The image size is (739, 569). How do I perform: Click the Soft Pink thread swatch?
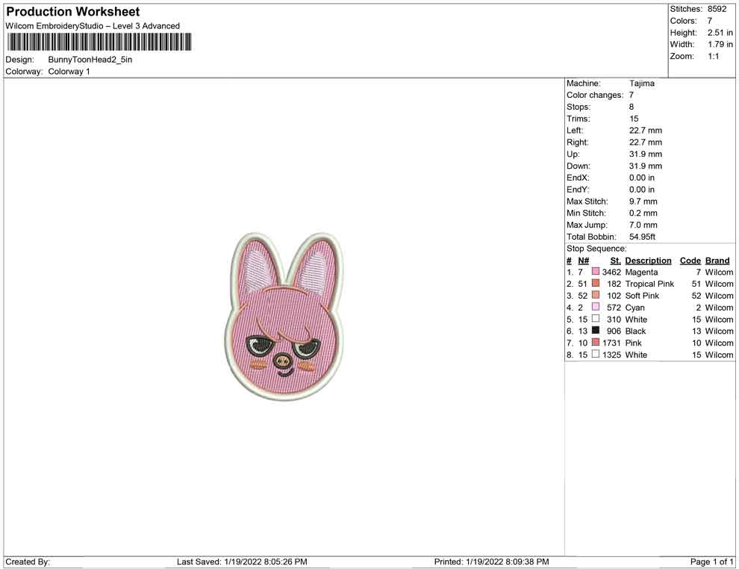pyautogui.click(x=595, y=295)
